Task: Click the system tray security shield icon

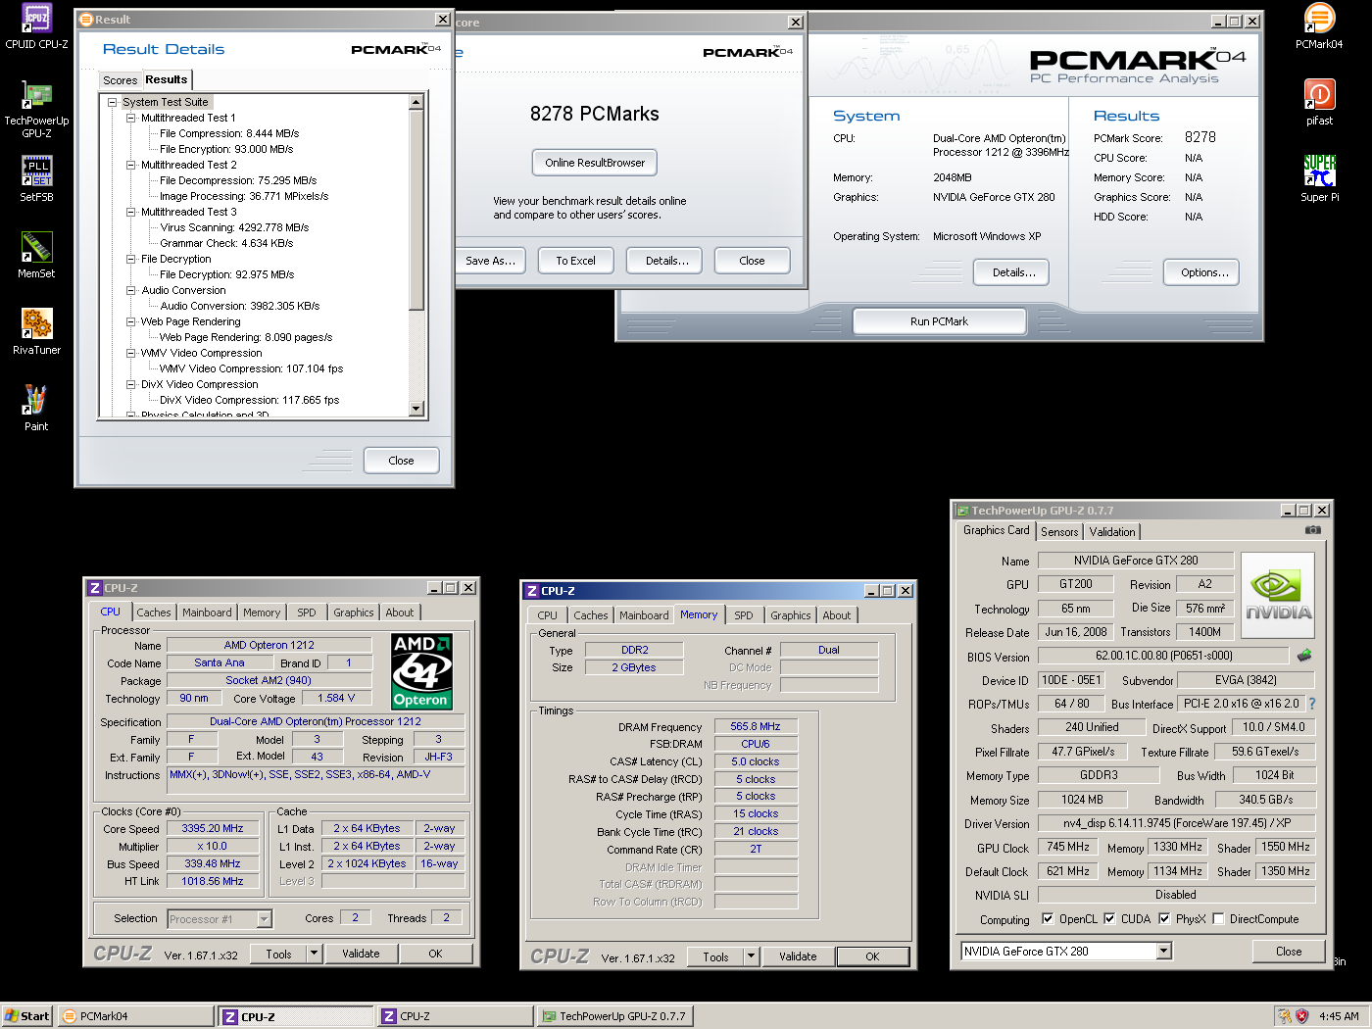Action: [x=1301, y=1016]
